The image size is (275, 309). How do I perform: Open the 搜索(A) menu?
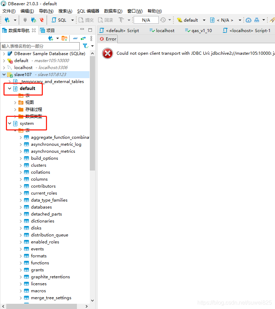(65, 11)
